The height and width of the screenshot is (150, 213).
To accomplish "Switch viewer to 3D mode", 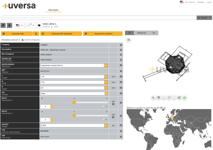I will click(x=129, y=33).
